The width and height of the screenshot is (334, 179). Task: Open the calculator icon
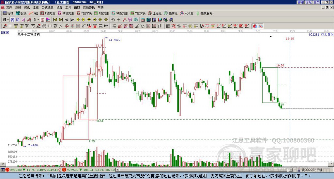[x=148, y=20]
